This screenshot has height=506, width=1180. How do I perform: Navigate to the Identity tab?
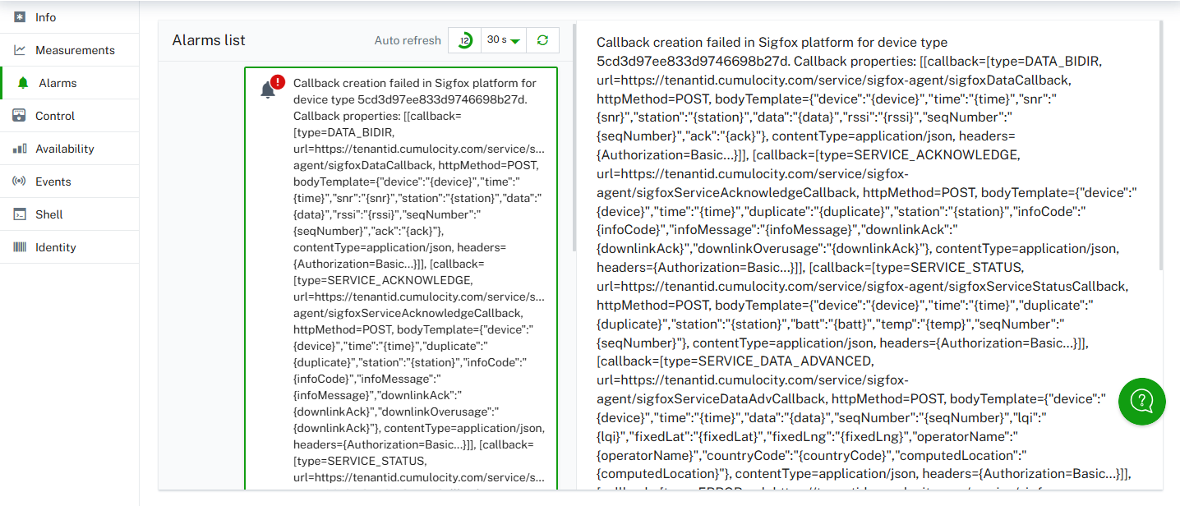tap(53, 246)
